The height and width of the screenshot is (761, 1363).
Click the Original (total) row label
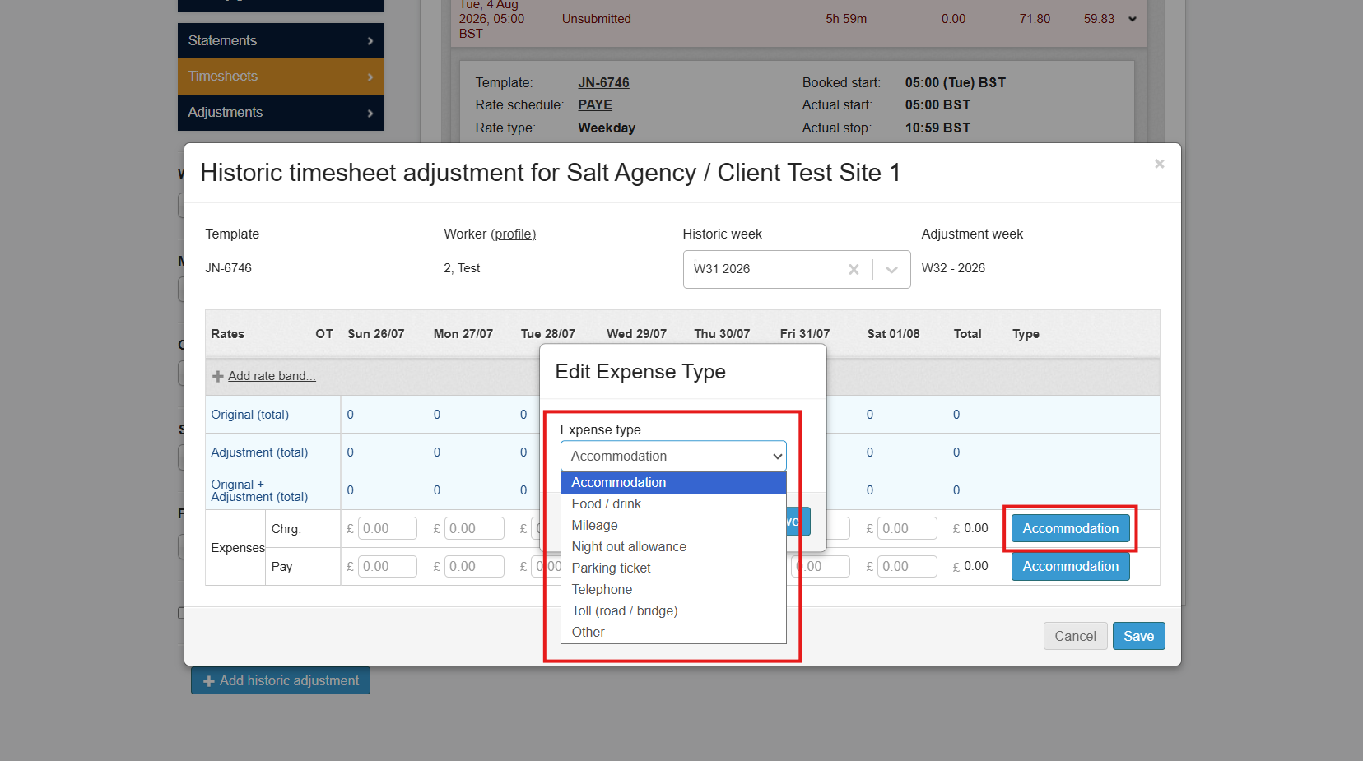click(x=250, y=415)
